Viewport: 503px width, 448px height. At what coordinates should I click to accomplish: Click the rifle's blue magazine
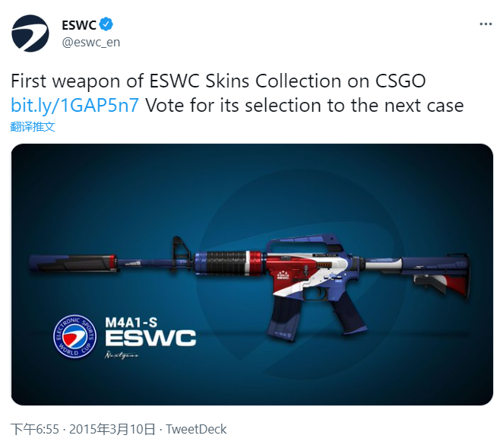click(284, 316)
